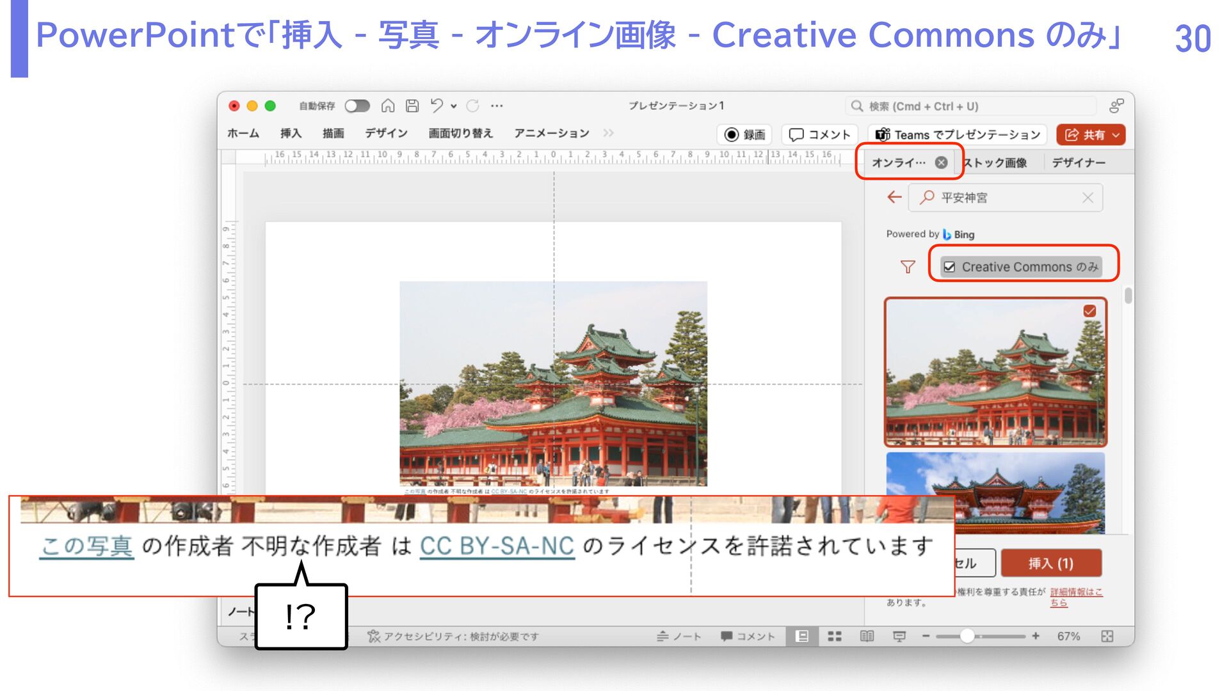
Task: Click the fit slide to window icon
Action: coord(1107,636)
